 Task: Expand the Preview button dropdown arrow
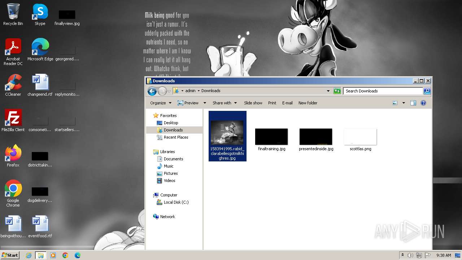(205, 103)
